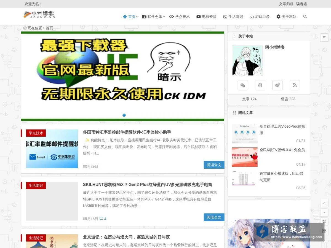Click the Weibo icon in About panel
This screenshot has width=331, height=248.
pyautogui.click(x=277, y=85)
